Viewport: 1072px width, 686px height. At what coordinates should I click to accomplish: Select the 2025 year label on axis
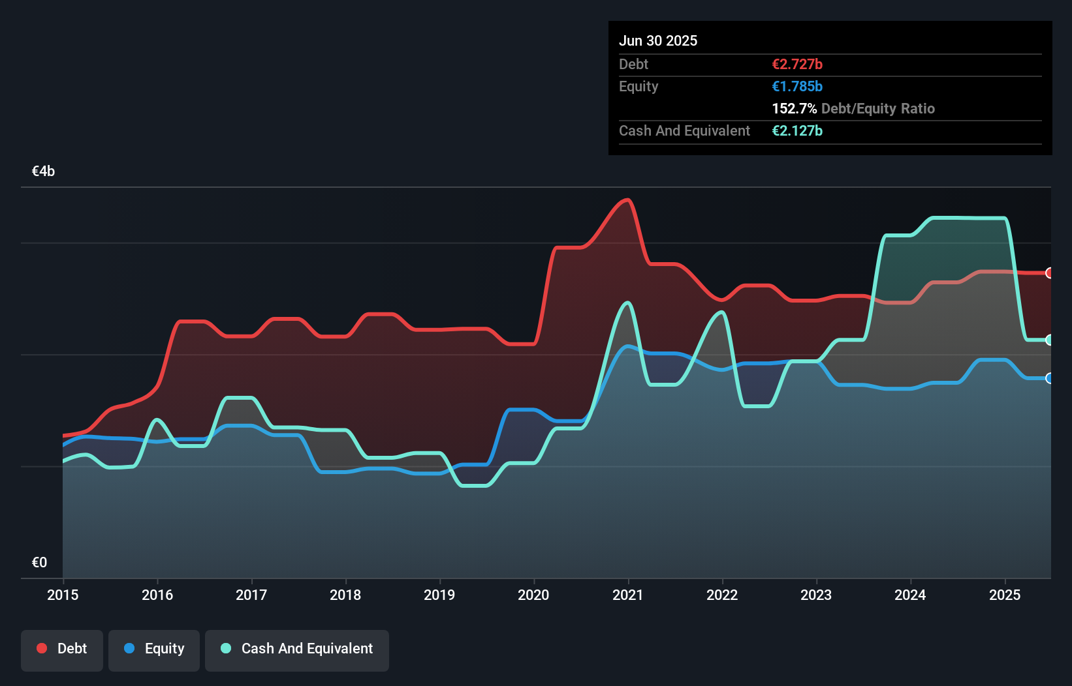(x=1005, y=595)
